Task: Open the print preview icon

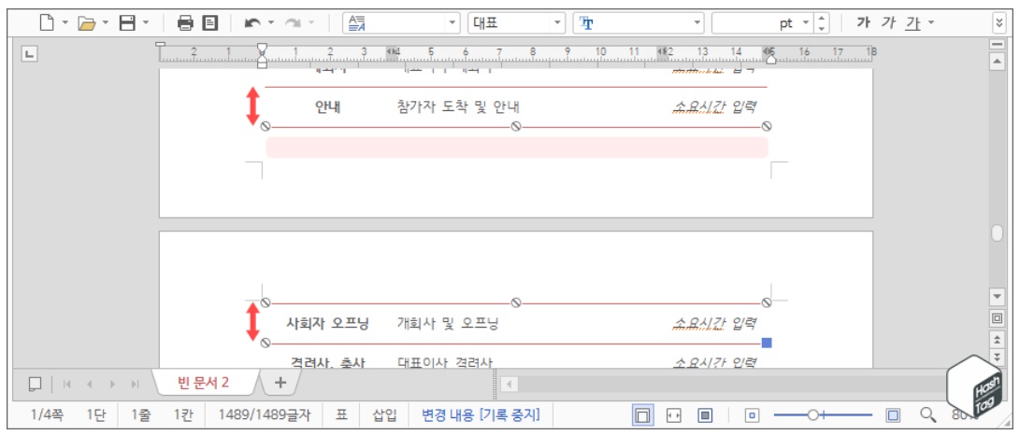Action: [210, 23]
